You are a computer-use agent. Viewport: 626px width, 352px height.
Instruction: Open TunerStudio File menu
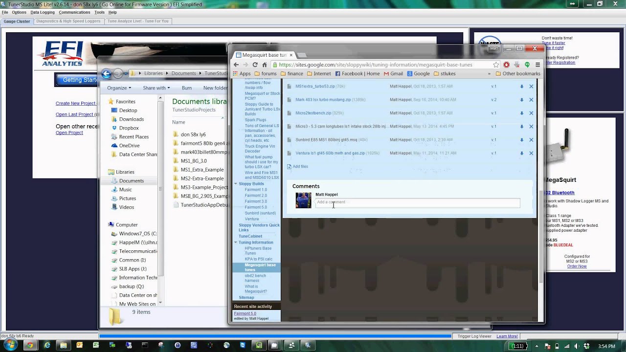pos(5,12)
